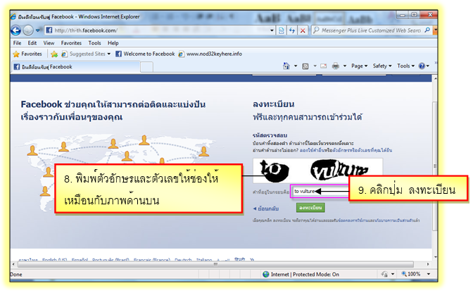The height and width of the screenshot is (291, 473).
Task: Click the zoom level 100% button
Action: tap(411, 274)
